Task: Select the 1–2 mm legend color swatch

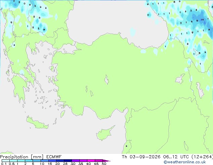Action: pos(21,161)
